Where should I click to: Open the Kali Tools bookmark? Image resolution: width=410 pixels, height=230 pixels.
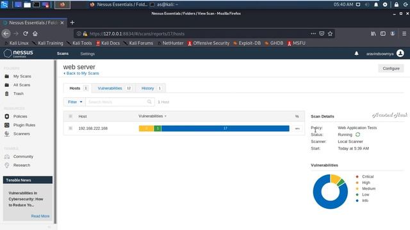[79, 43]
